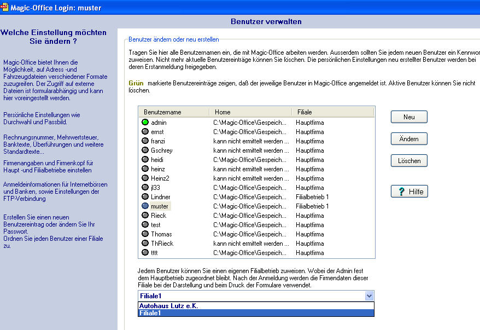Image resolution: width=480 pixels, height=330 pixels.
Task: Select user tttt in the list
Action: point(154,253)
